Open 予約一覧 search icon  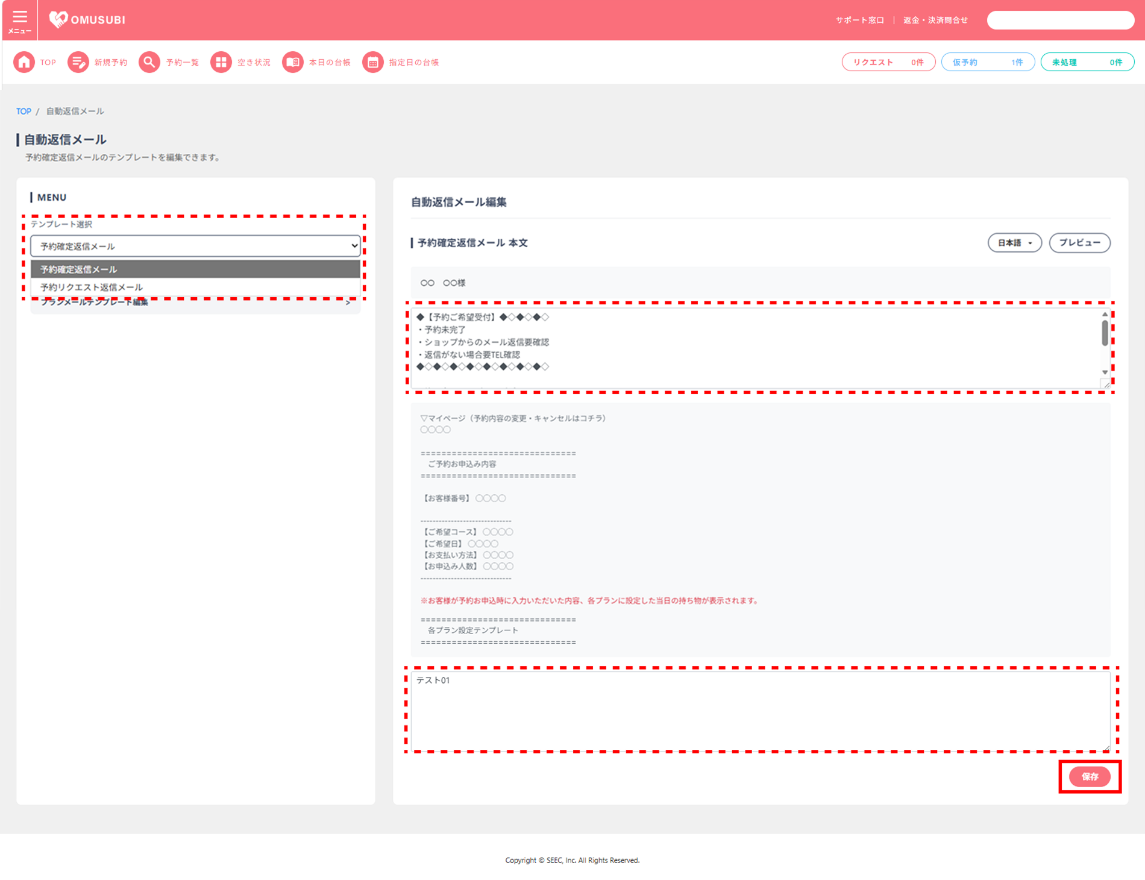149,62
